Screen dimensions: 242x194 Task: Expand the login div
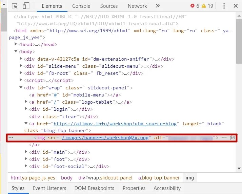26,109
